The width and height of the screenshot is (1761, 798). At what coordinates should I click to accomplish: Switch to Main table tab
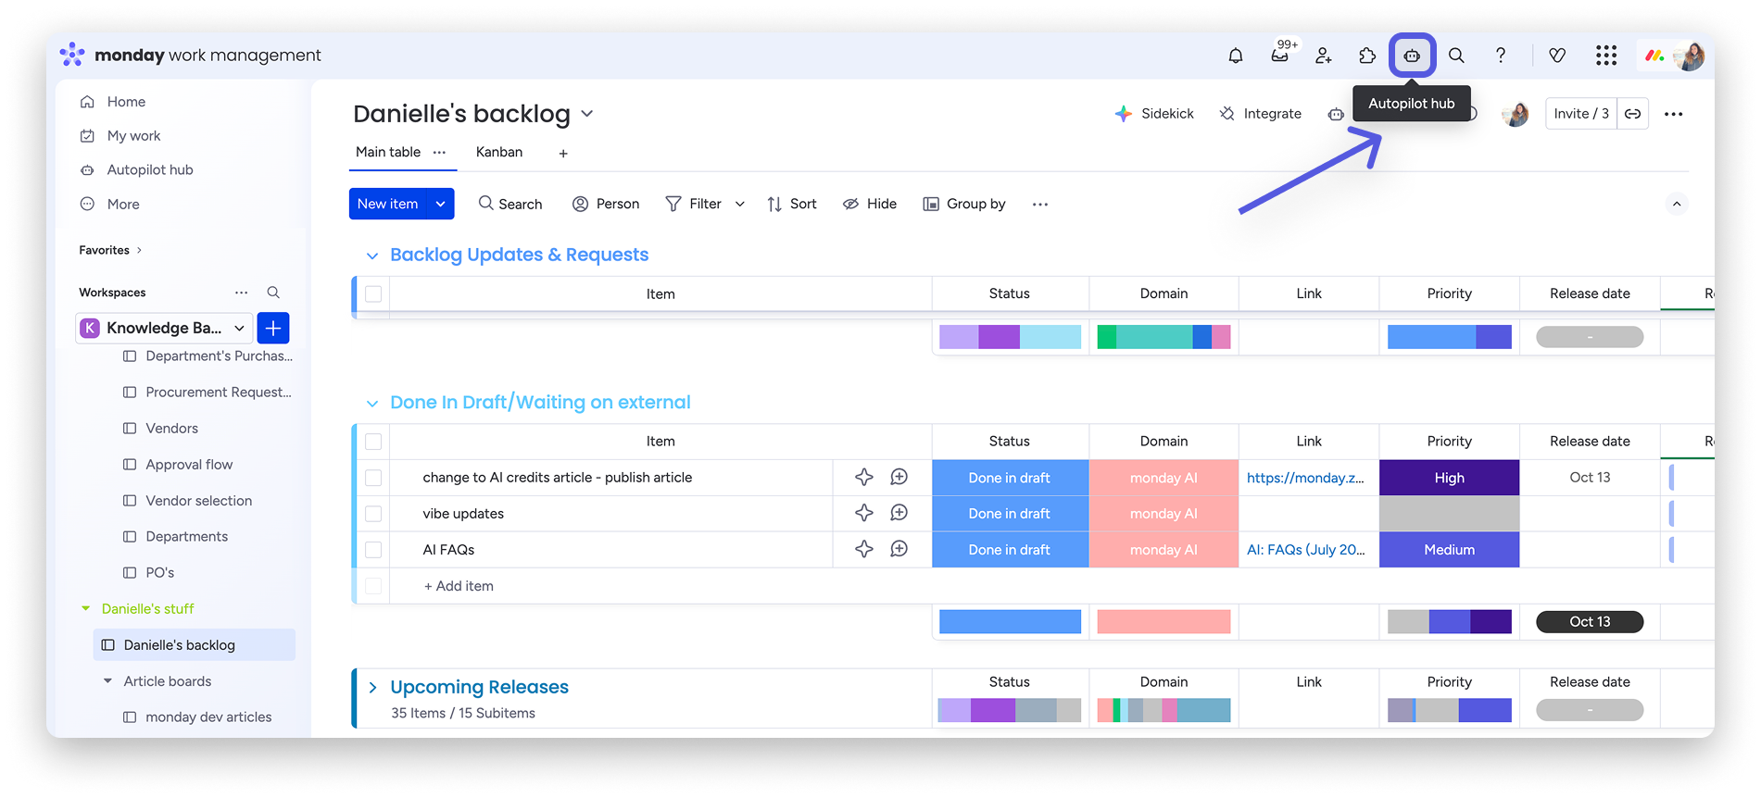[x=388, y=152]
